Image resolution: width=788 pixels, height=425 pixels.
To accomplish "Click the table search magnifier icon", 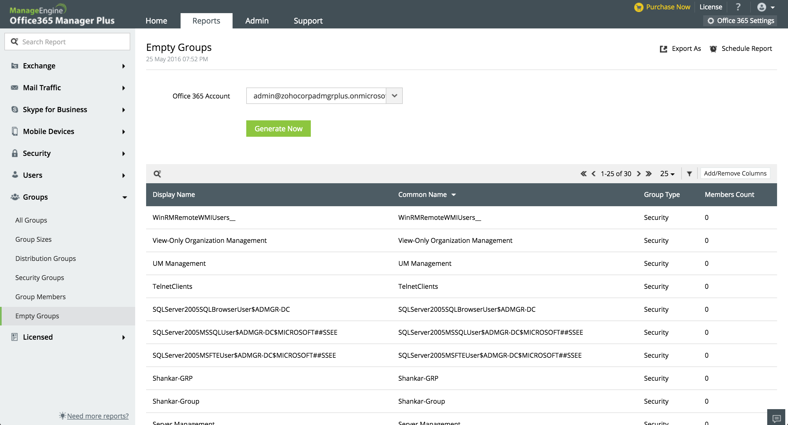I will pyautogui.click(x=157, y=174).
